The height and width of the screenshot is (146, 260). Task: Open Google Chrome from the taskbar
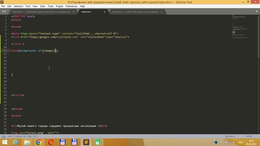coord(39,142)
